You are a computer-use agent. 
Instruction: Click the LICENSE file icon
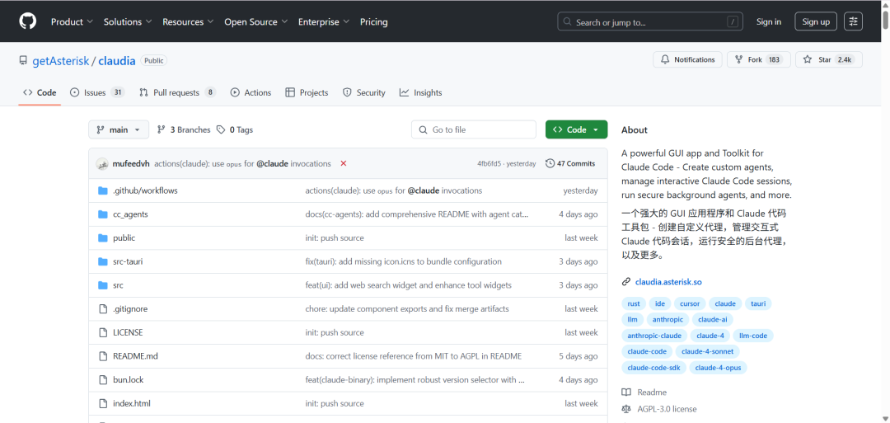click(103, 333)
